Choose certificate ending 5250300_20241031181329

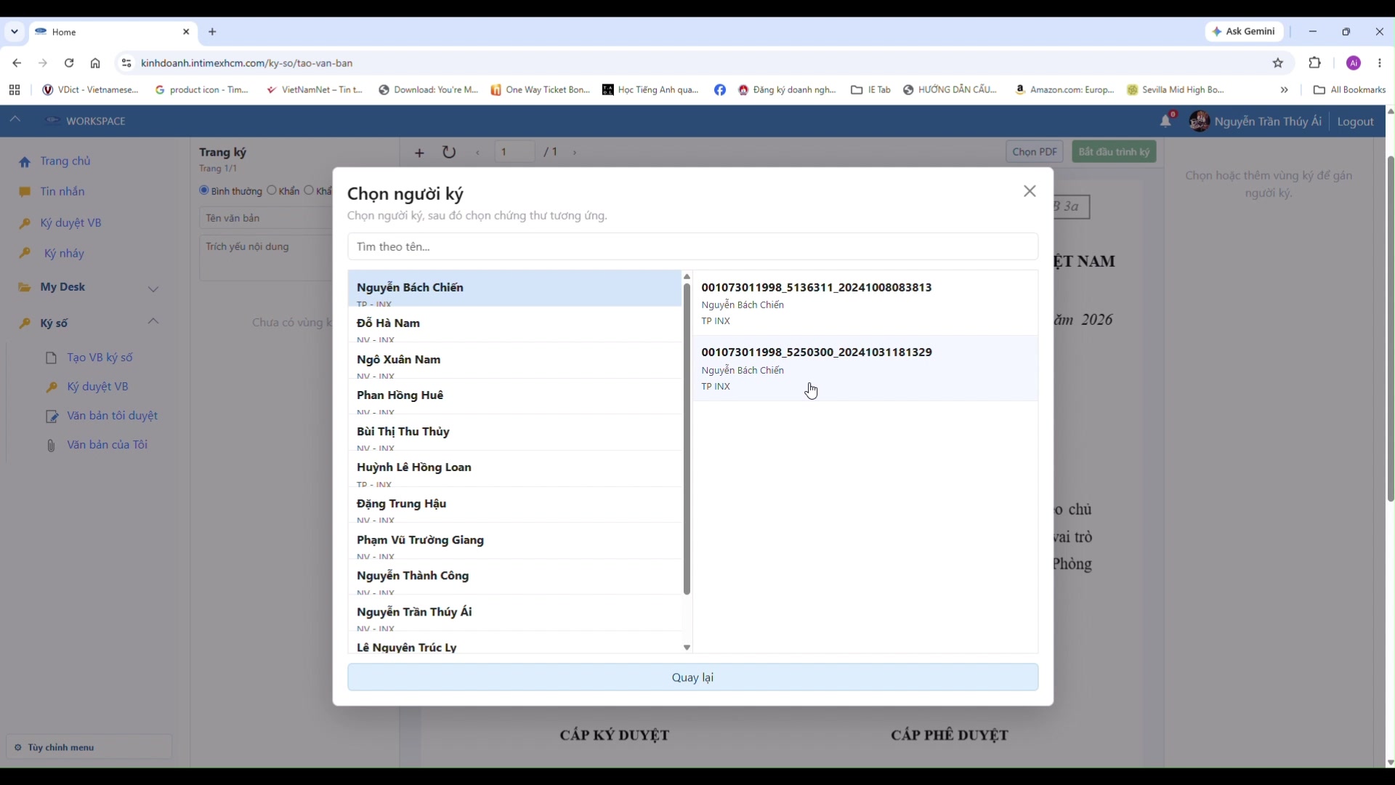pos(865,369)
